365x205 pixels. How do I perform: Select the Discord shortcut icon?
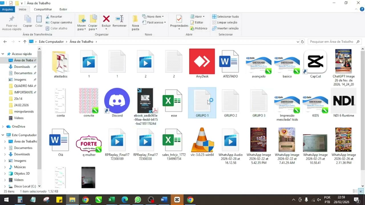click(117, 101)
